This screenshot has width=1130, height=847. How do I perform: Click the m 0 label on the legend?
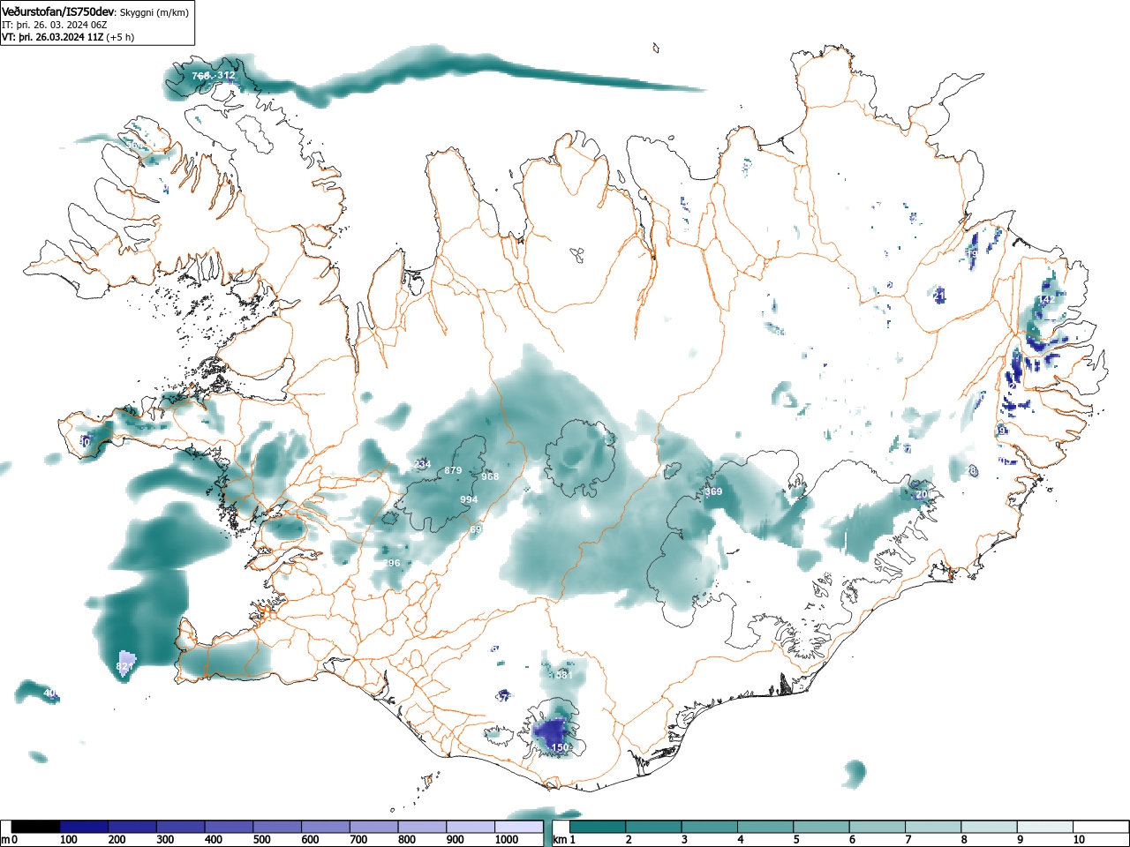[10, 840]
